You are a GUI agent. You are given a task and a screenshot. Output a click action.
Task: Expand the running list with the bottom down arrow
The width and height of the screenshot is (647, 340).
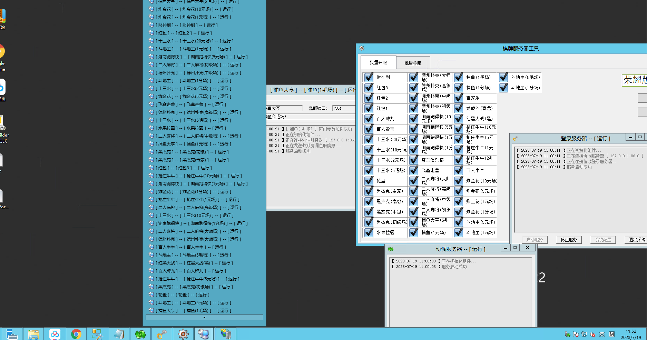pyautogui.click(x=204, y=318)
